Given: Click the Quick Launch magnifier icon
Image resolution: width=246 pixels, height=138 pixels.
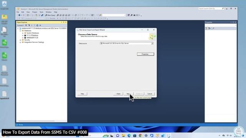Looking at the screenshot, I should 223,8.
